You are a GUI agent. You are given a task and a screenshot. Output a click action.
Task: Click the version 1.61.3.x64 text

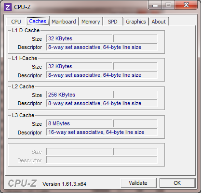64,184
